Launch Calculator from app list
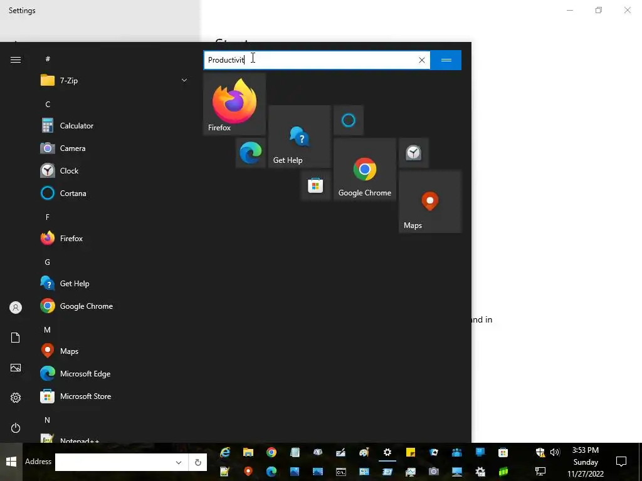642x481 pixels. [115, 125]
